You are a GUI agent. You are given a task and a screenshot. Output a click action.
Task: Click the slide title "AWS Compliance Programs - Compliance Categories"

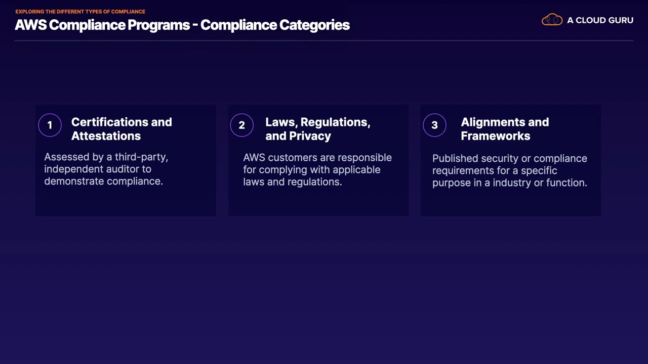(182, 25)
